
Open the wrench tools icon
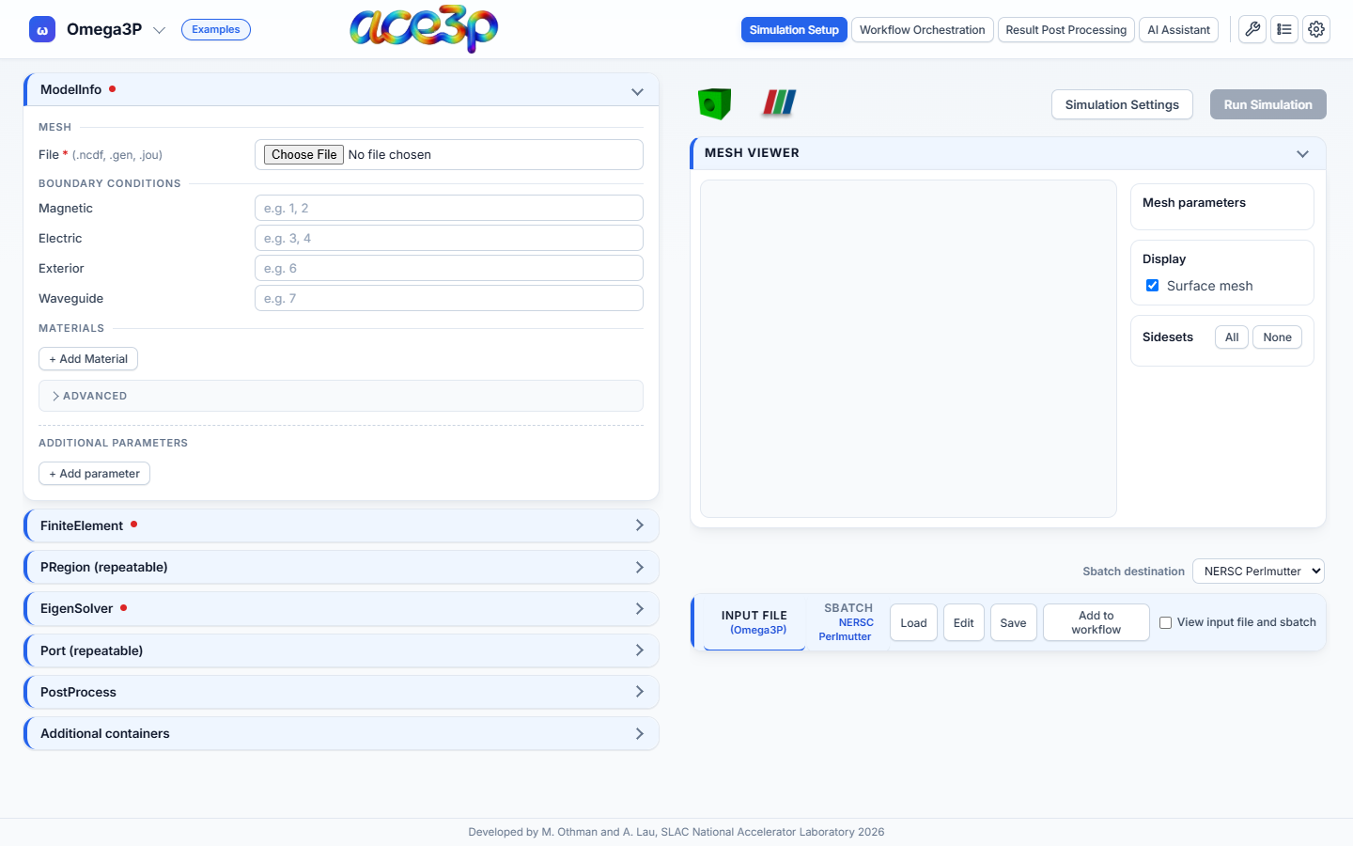(x=1252, y=29)
